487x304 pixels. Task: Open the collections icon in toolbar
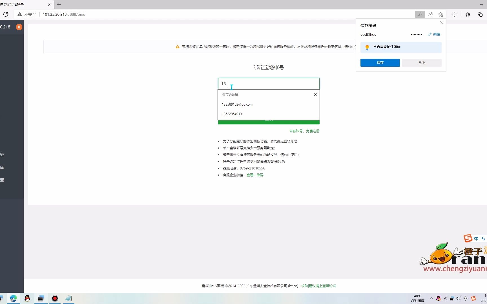tap(480, 14)
